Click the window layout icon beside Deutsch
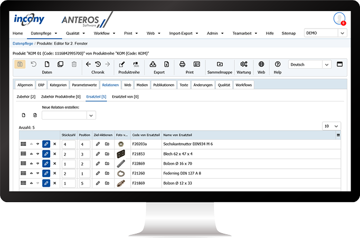This screenshot has height=238, width=360. click(339, 64)
